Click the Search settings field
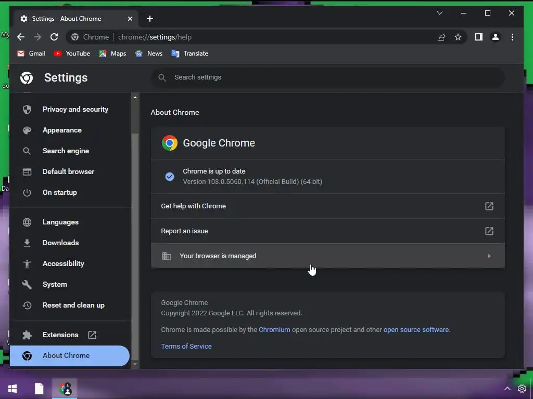Image resolution: width=533 pixels, height=399 pixels. click(328, 77)
